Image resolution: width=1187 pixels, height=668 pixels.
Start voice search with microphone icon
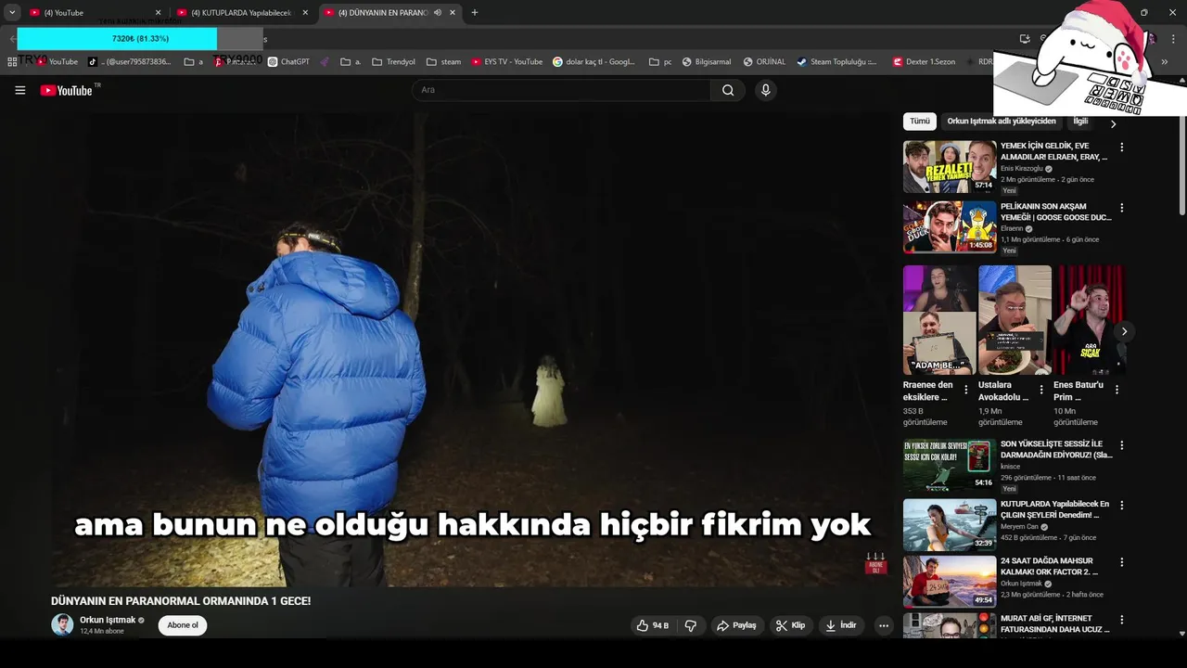[765, 90]
